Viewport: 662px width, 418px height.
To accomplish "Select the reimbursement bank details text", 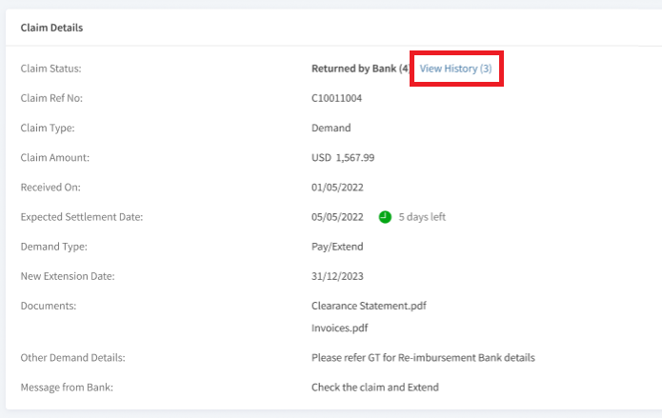I will click(423, 358).
